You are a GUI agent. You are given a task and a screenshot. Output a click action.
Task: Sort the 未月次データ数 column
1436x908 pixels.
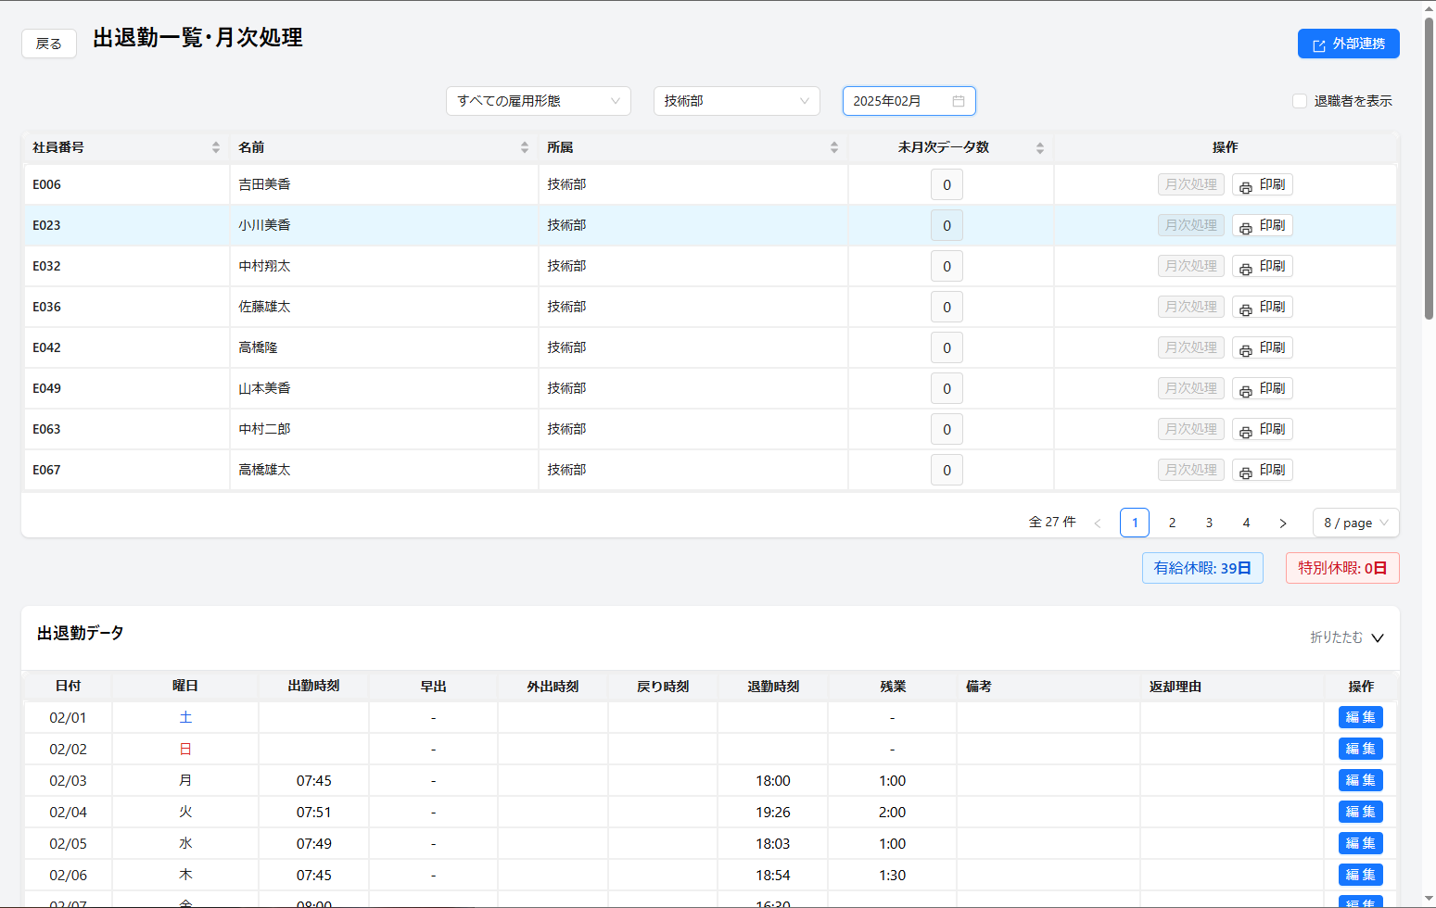tap(1040, 147)
